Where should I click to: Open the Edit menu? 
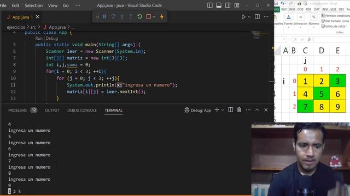pos(15,5)
